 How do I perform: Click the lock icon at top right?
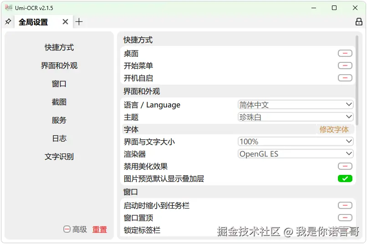coord(358,22)
